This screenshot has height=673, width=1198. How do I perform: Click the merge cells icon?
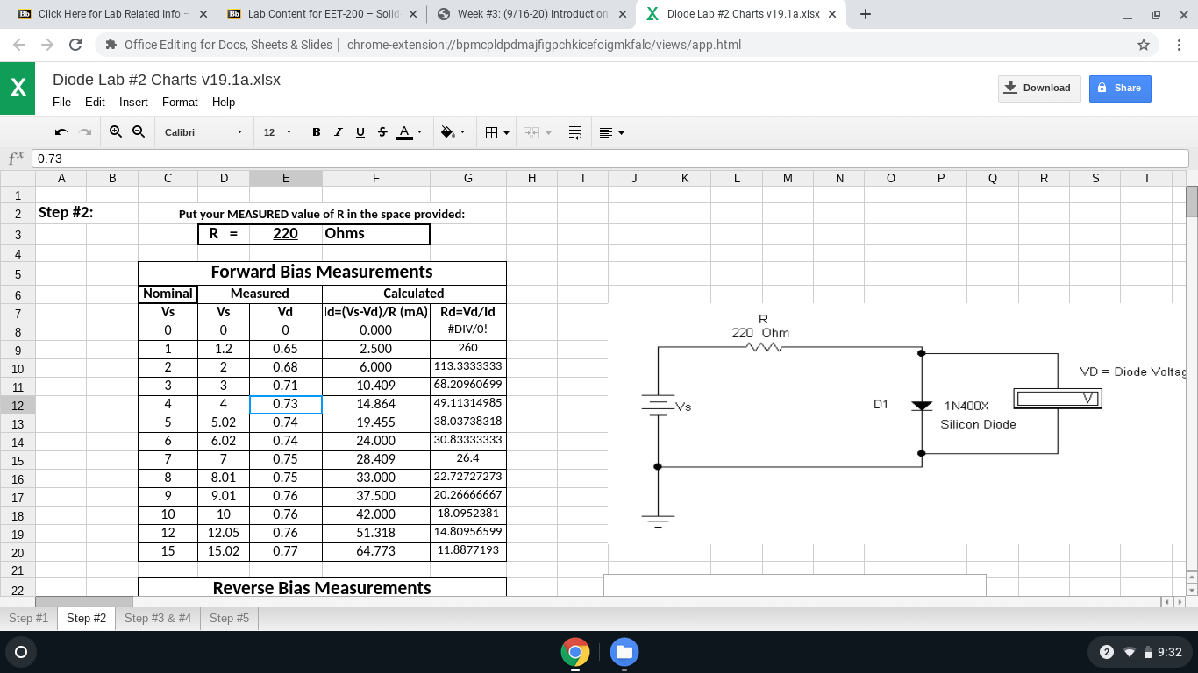pos(531,132)
